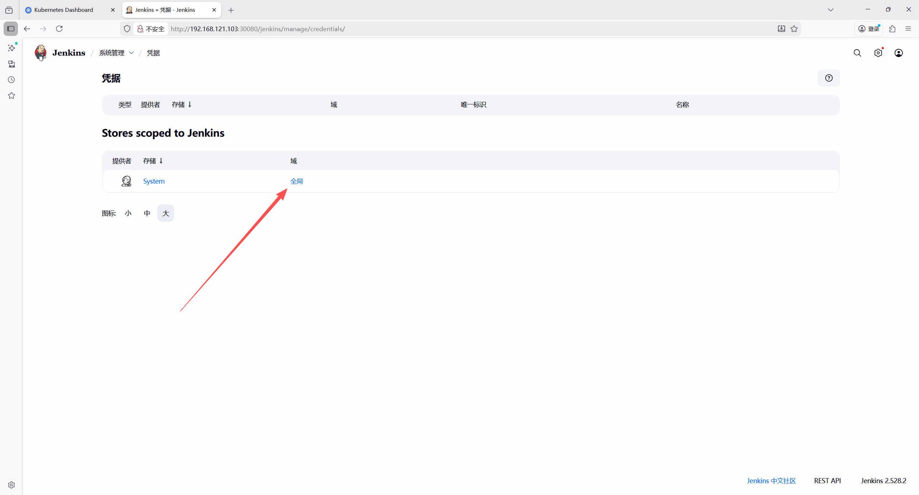Image resolution: width=919 pixels, height=495 pixels.
Task: Select medium icon size 中
Action: (147, 213)
